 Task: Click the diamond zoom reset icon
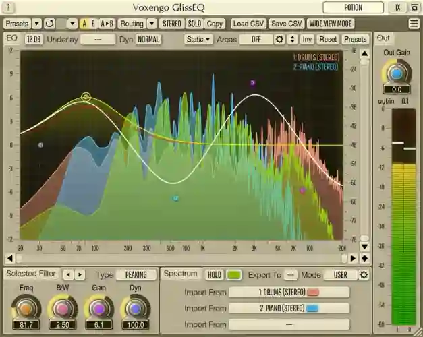[364, 258]
